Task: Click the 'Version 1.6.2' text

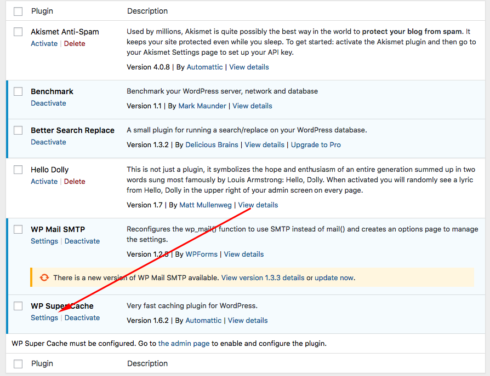Action: tap(147, 321)
